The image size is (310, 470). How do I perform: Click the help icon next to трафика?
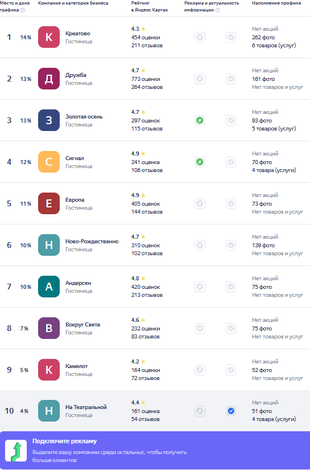(x=23, y=10)
